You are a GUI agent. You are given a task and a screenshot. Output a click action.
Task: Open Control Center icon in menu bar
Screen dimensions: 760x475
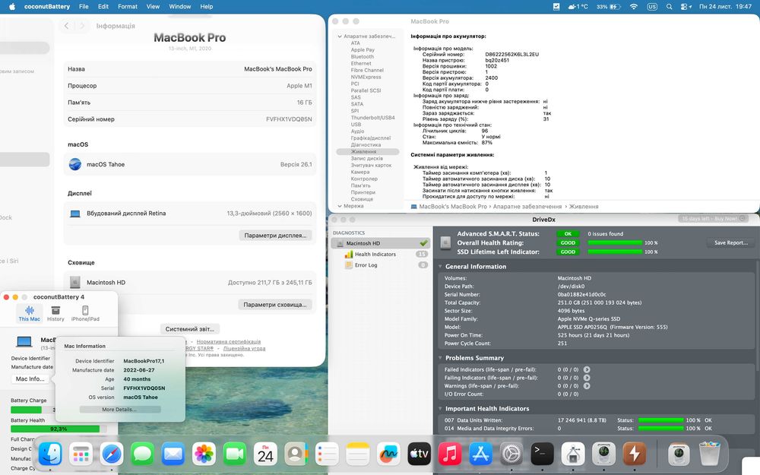click(686, 7)
